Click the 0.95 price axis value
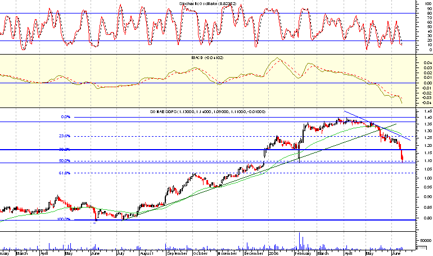The width and height of the screenshot is (433, 256). point(429,187)
